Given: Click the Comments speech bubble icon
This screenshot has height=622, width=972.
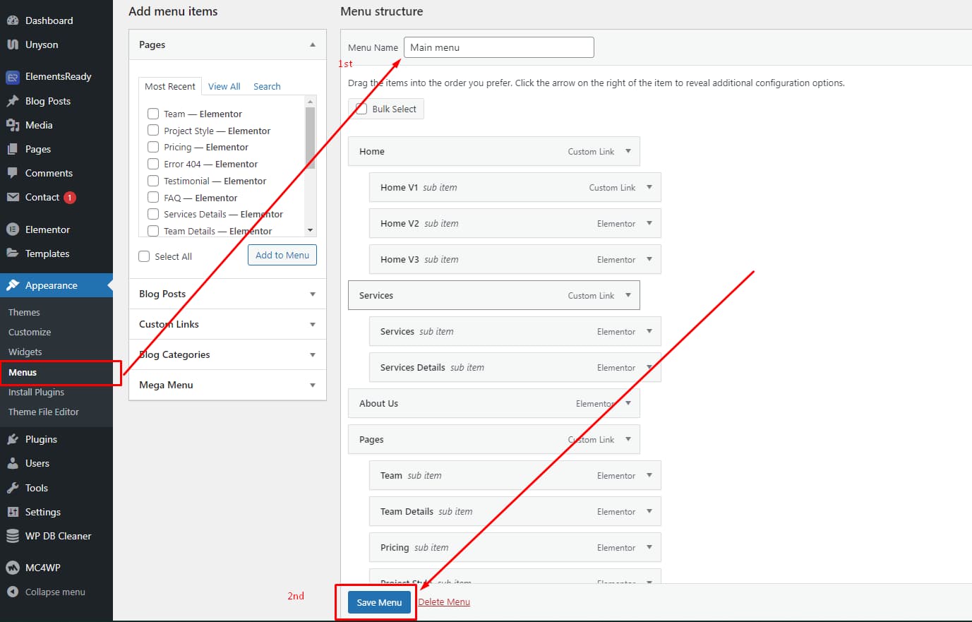Looking at the screenshot, I should 13,173.
